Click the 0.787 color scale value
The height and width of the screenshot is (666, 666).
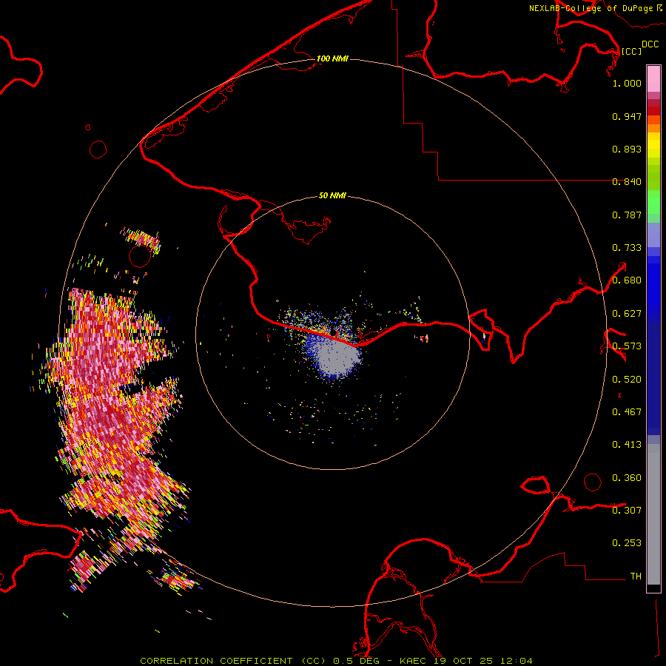[x=627, y=215]
